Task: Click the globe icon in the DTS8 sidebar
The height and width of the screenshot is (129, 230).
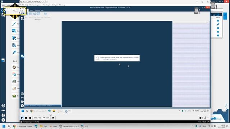Action: (x=22, y=94)
